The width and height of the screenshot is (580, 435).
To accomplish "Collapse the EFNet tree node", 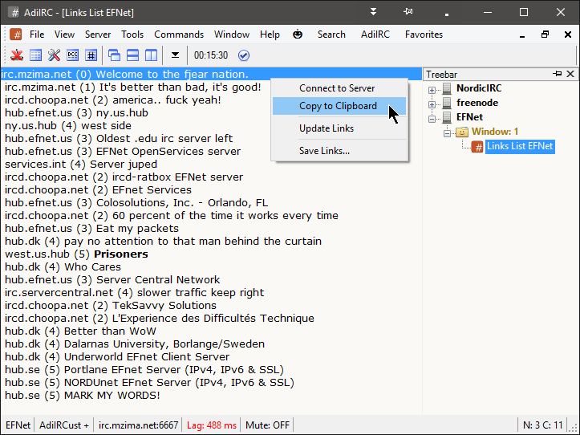I will click(432, 119).
